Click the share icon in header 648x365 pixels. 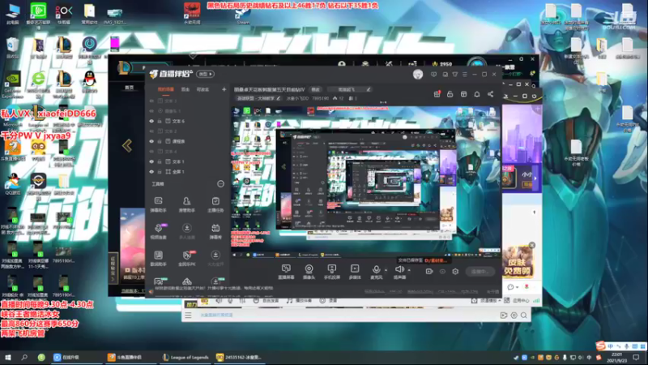pyautogui.click(x=491, y=94)
